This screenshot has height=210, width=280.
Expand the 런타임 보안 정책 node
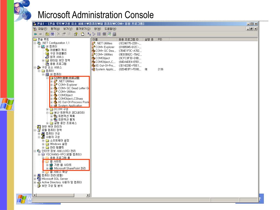[43, 60]
